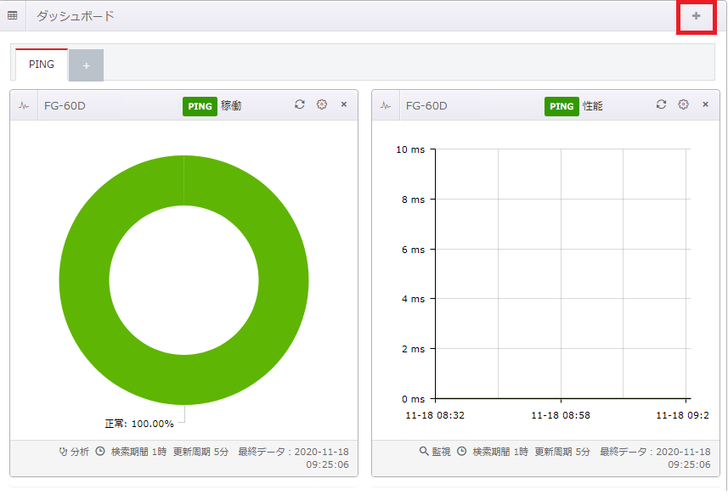Open settings gear of the 稼働 widget
The height and width of the screenshot is (495, 728).
322,104
